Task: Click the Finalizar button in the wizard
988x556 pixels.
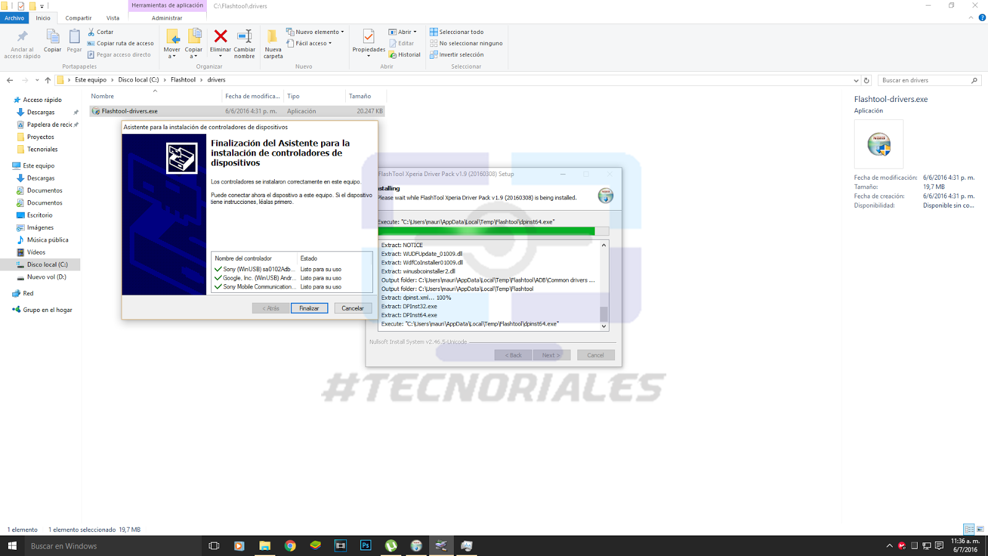Action: pos(309,308)
